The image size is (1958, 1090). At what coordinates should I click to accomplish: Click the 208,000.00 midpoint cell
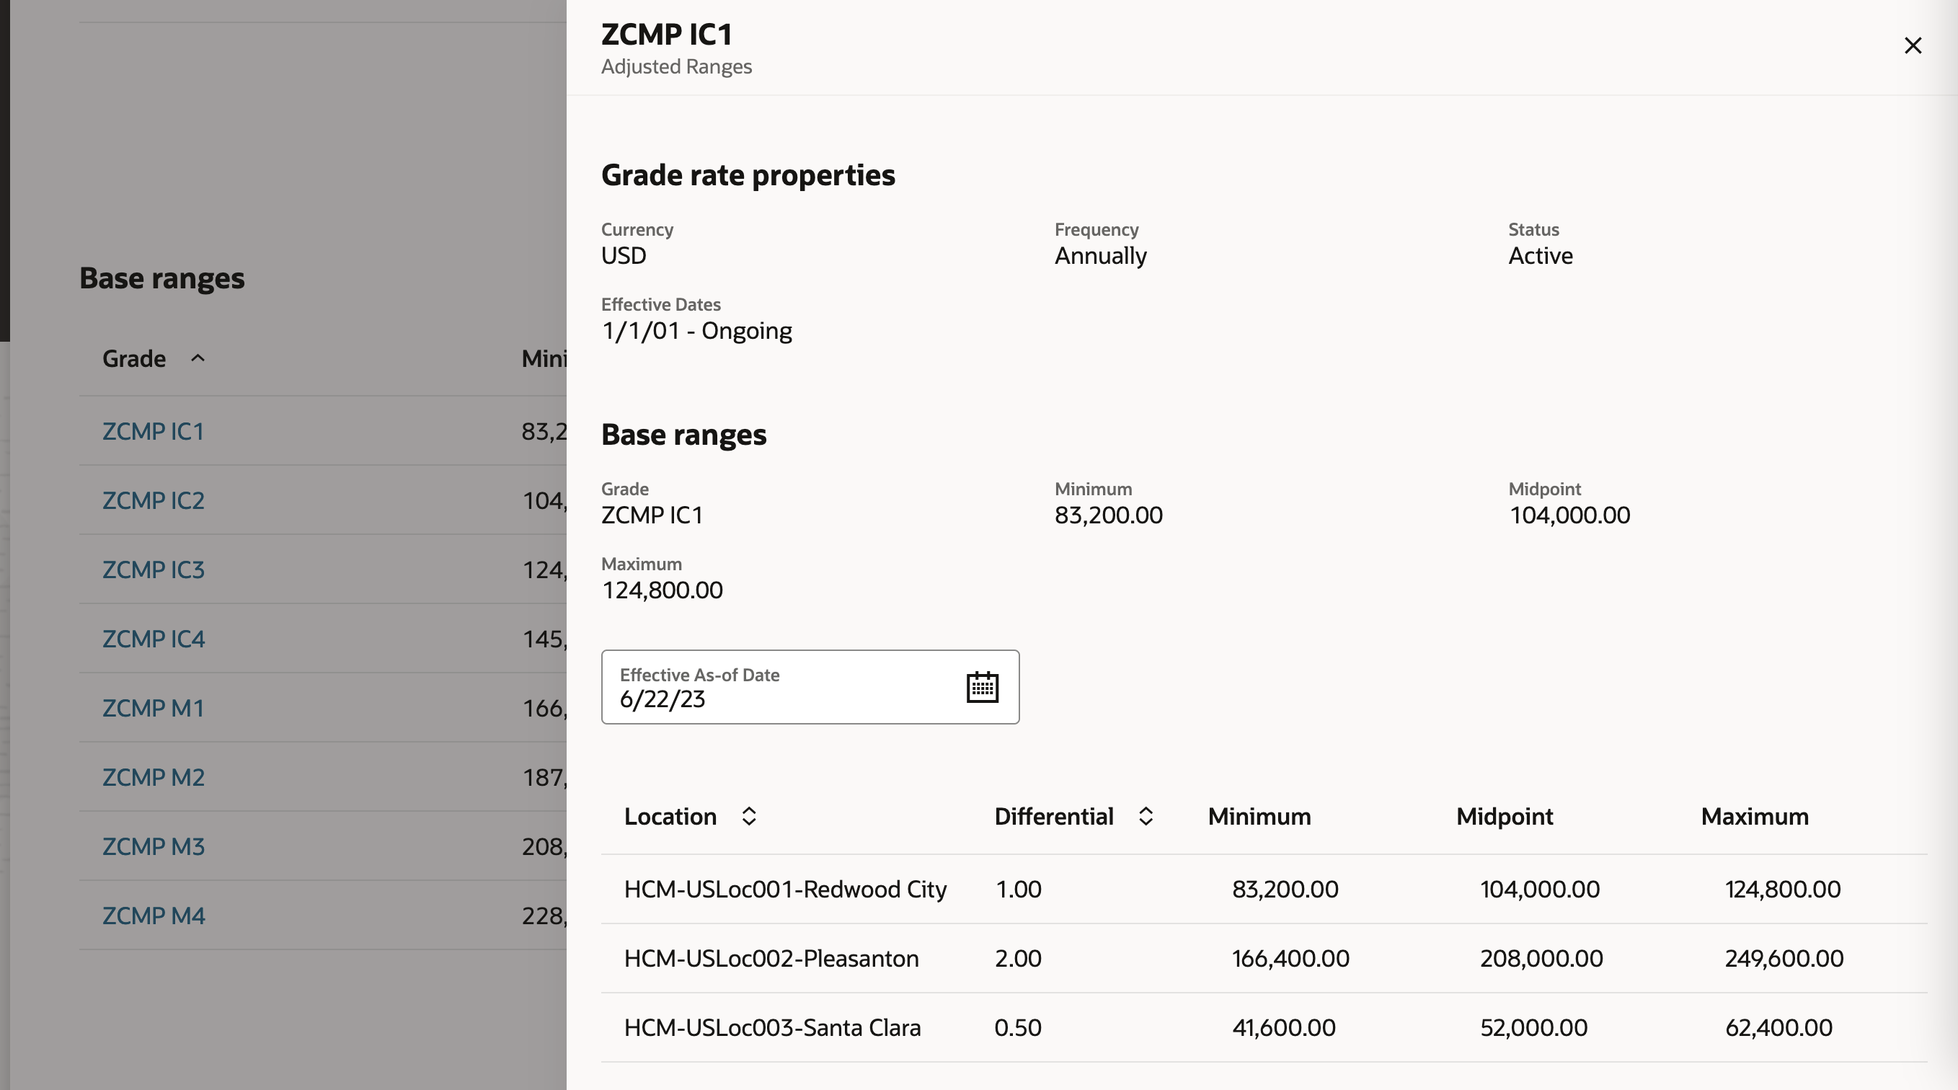pos(1541,959)
